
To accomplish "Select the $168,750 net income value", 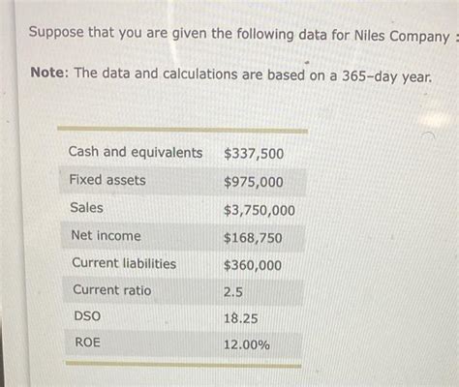I will tap(253, 238).
